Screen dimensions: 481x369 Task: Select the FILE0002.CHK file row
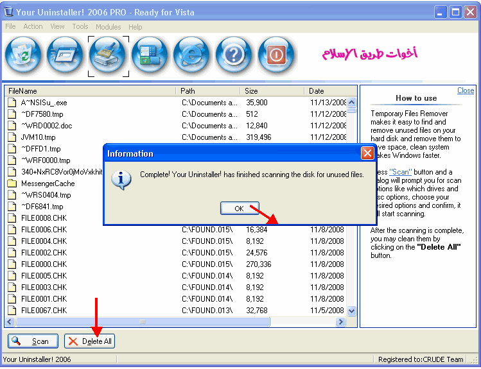pyautogui.click(x=176, y=253)
